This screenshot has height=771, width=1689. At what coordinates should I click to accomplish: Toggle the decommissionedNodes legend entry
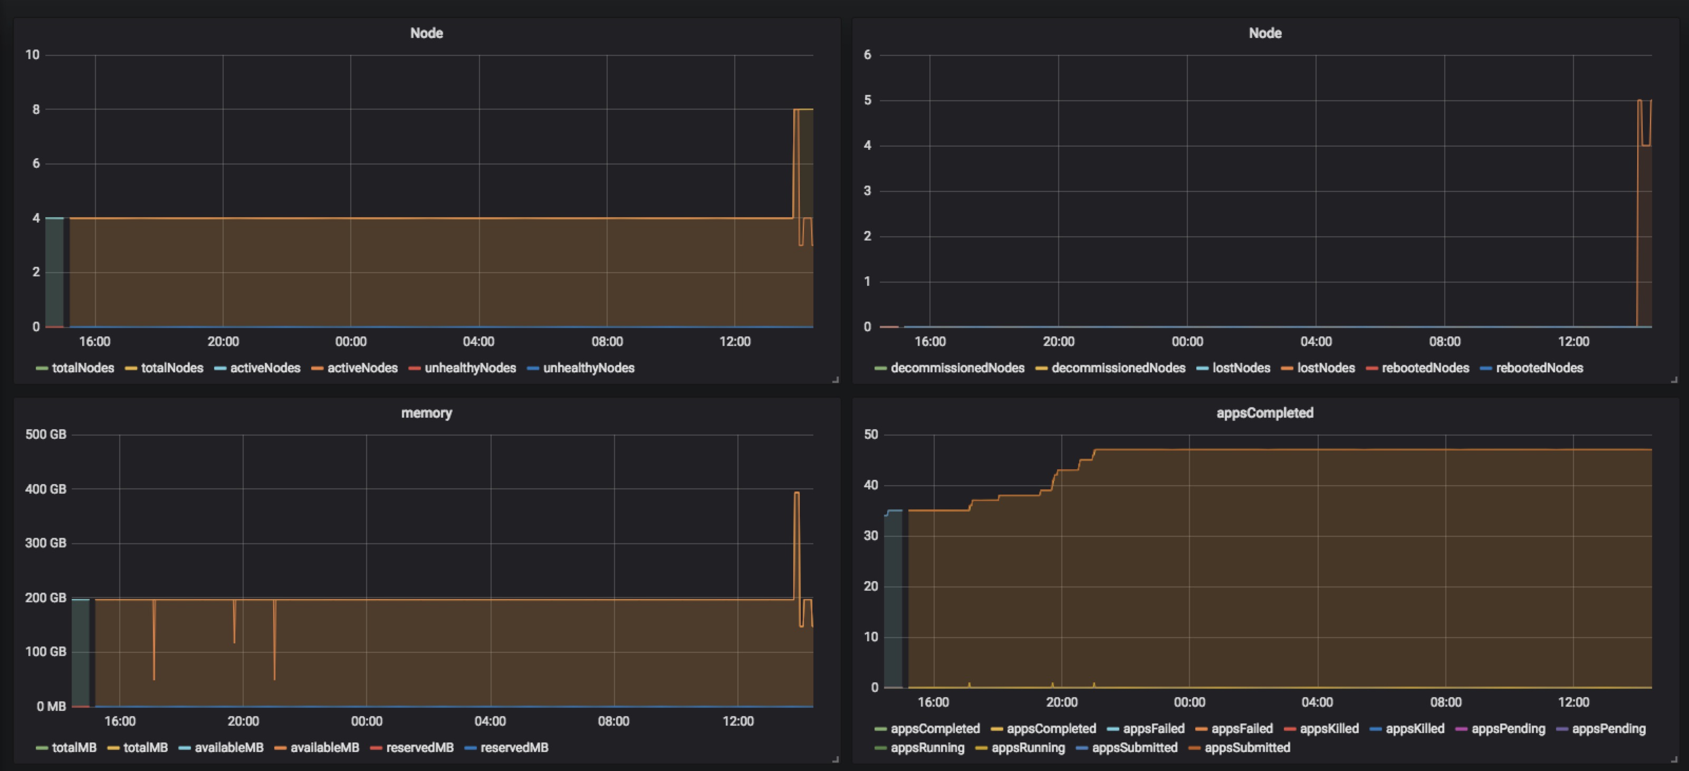pos(958,368)
